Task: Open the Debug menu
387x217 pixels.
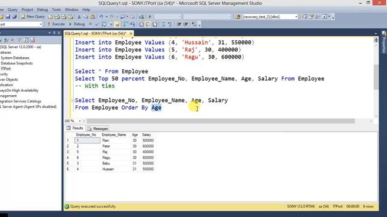Action: 42,10
